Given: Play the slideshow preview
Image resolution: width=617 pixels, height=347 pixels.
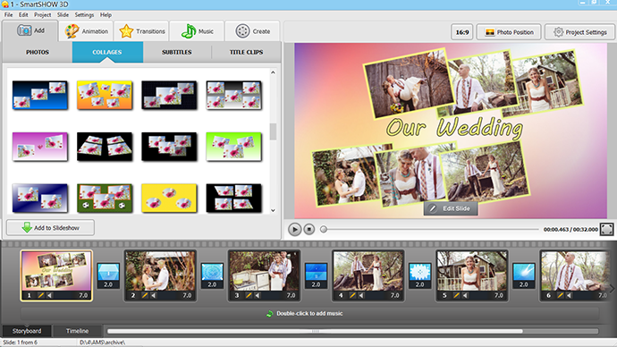Looking at the screenshot, I should (x=294, y=229).
